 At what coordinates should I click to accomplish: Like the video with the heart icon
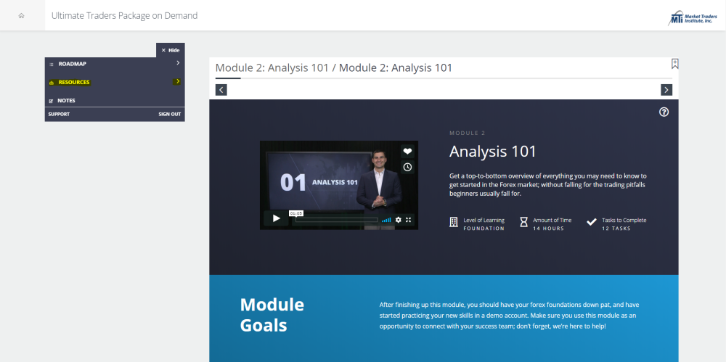point(407,152)
